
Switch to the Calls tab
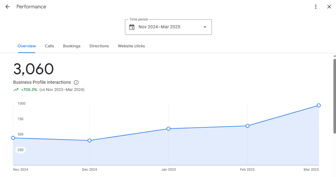click(x=49, y=46)
